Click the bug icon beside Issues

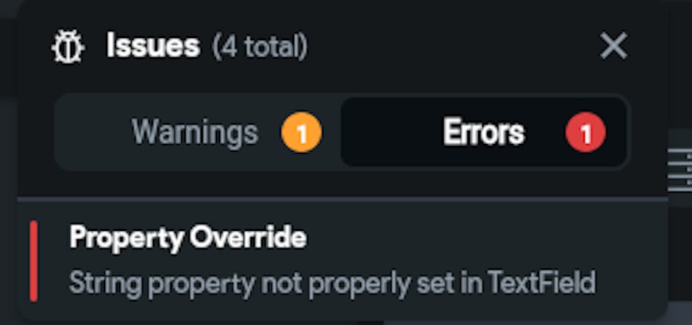68,46
